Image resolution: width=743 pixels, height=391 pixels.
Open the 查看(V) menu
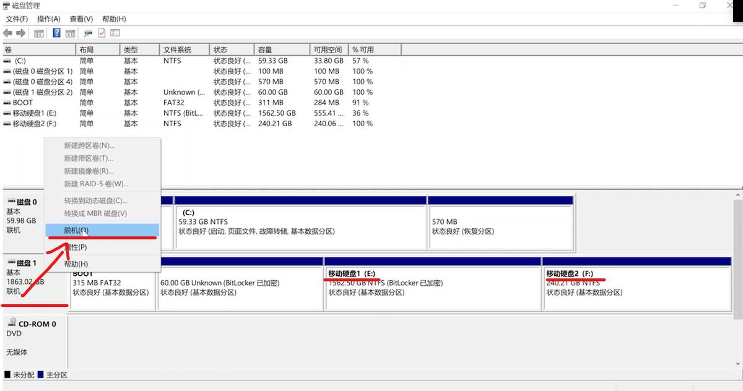81,19
